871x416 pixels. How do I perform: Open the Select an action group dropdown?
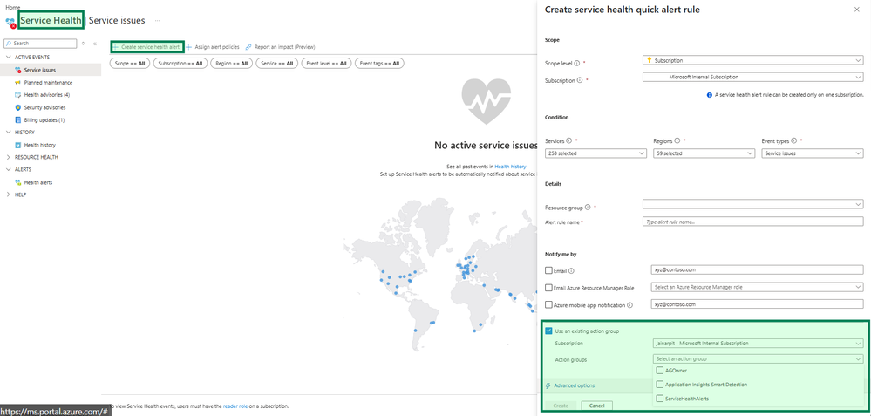click(757, 358)
